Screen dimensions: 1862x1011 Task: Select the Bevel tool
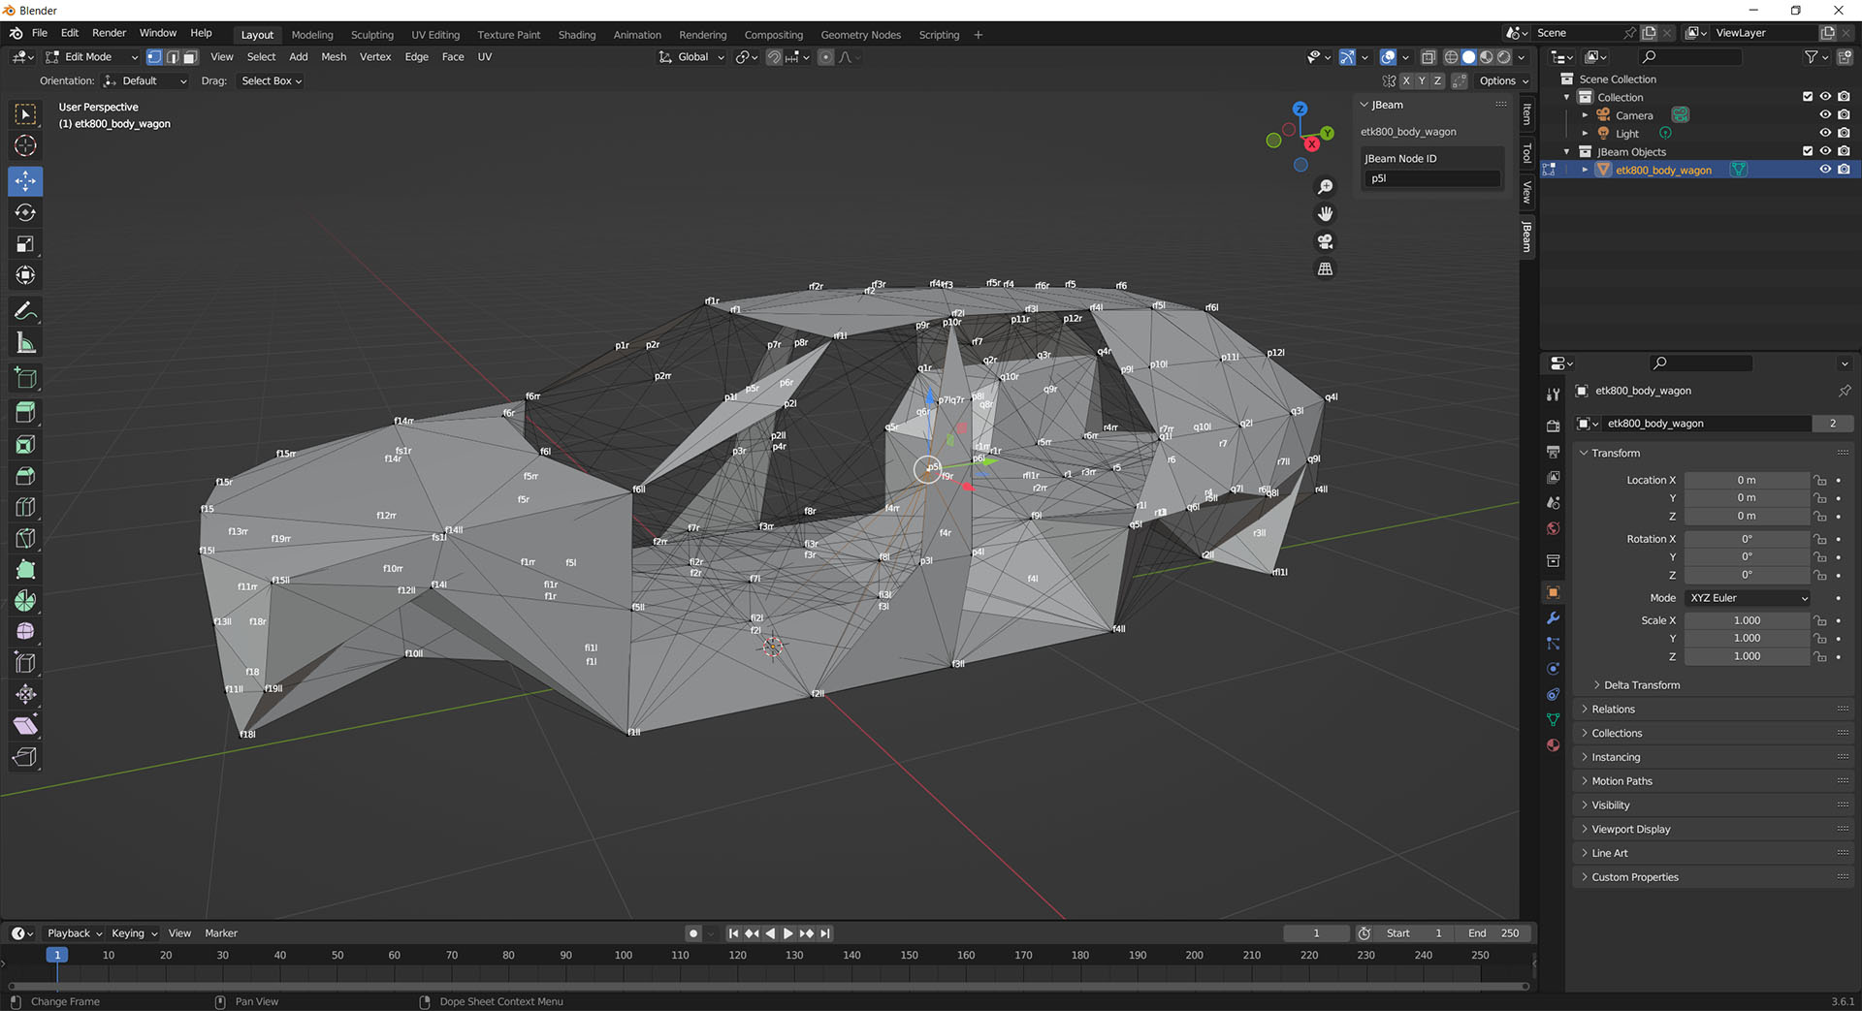click(25, 476)
